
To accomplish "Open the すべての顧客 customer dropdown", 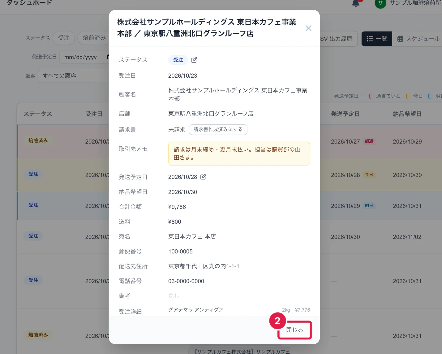I will [x=74, y=76].
